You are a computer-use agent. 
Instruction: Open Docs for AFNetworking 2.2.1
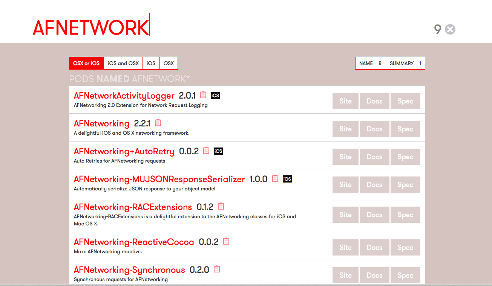(374, 129)
